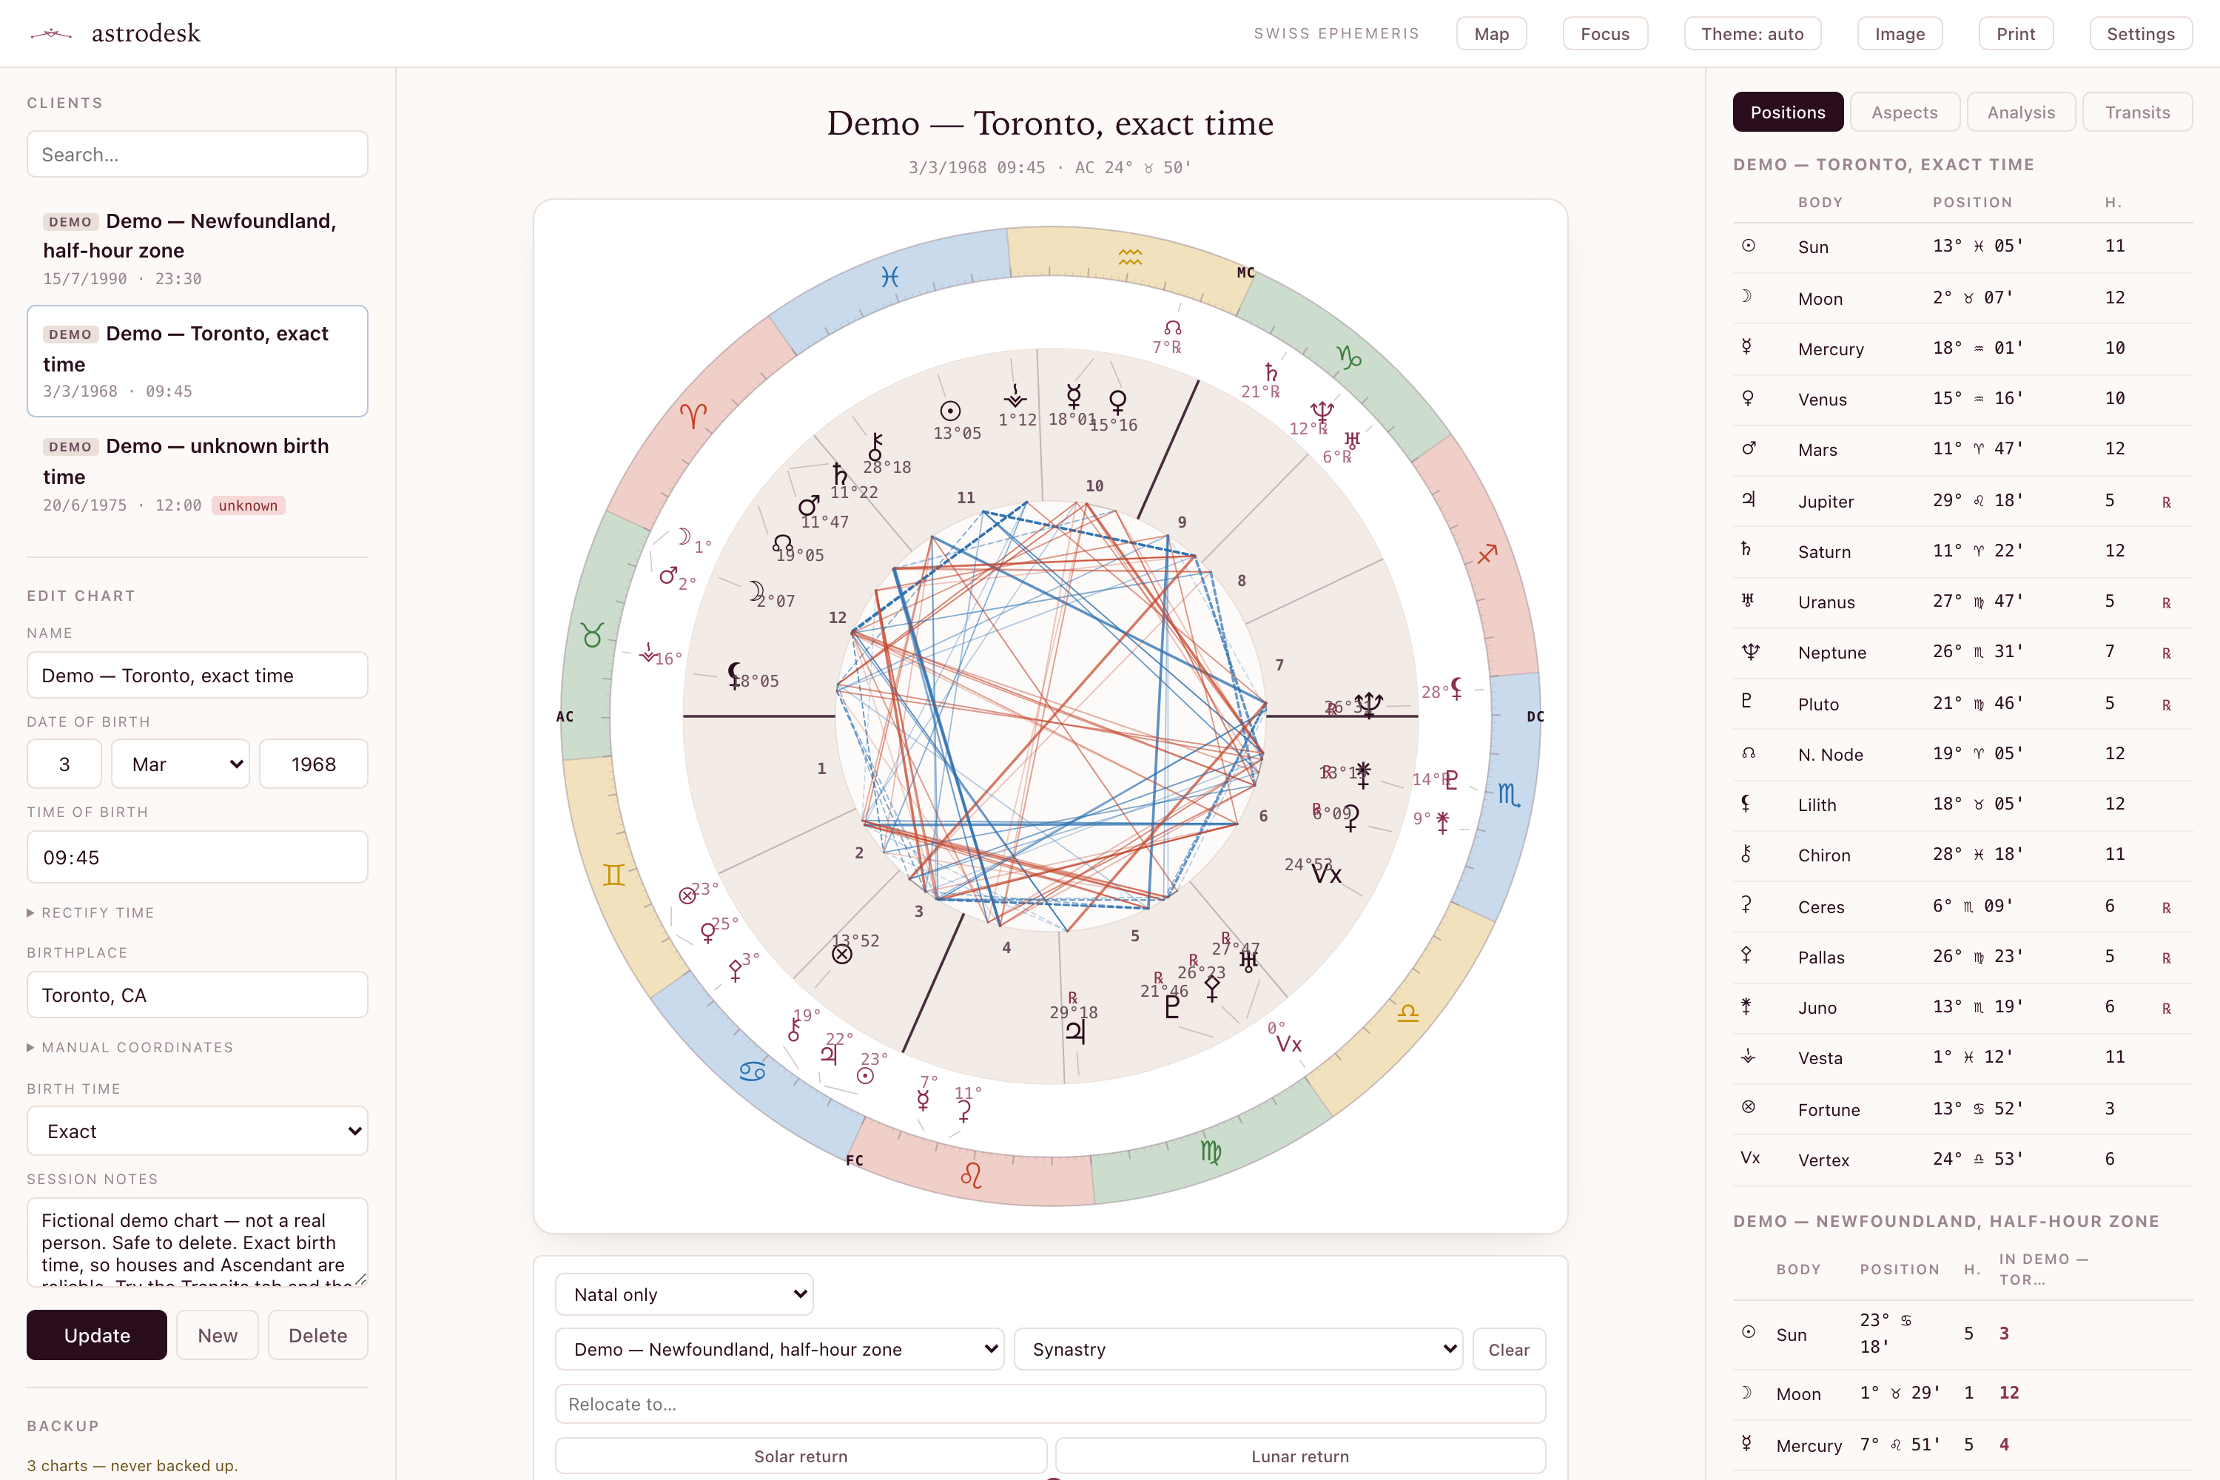Open the Map view

1491,34
